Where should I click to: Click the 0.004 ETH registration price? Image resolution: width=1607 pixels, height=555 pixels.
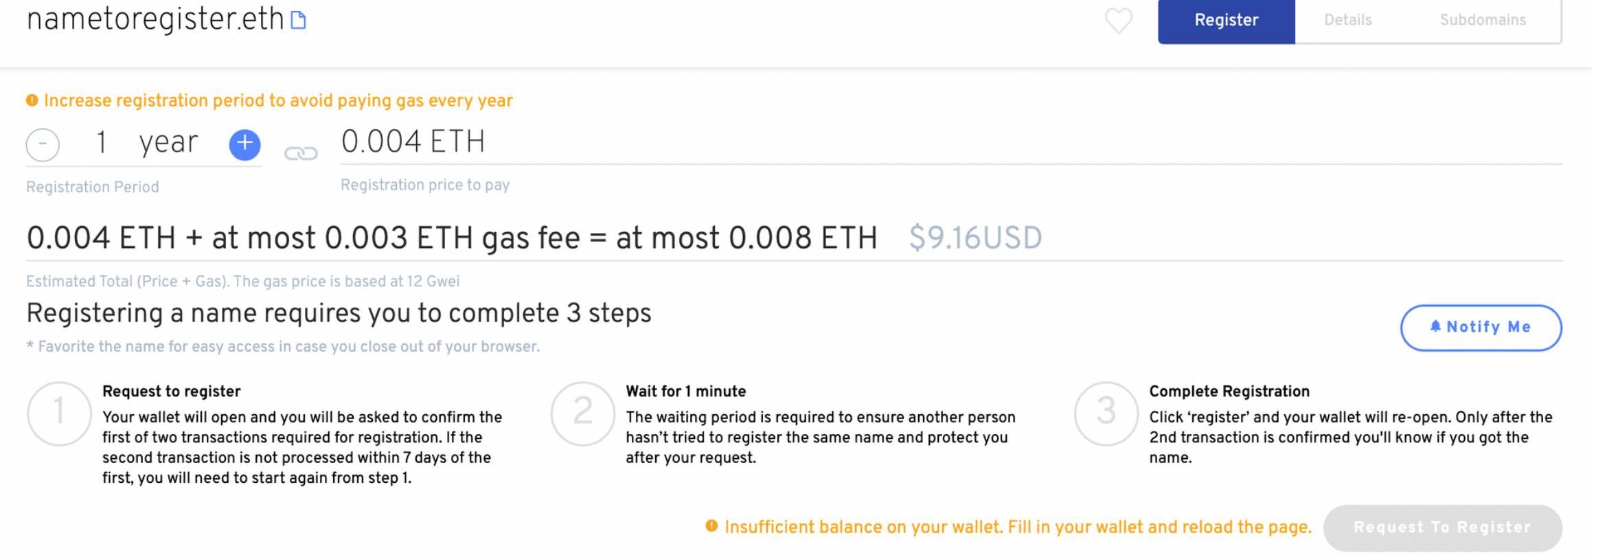(x=413, y=141)
